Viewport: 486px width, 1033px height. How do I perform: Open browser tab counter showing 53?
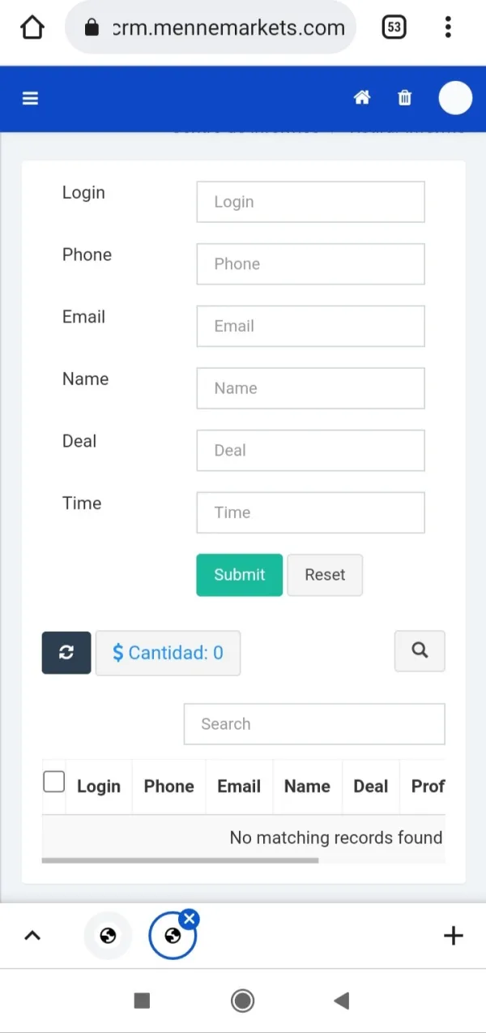click(394, 28)
